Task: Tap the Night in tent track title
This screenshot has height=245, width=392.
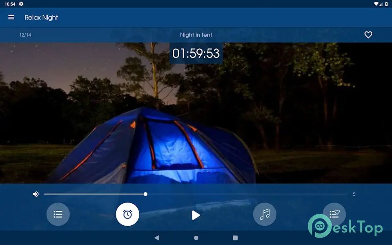Action: (196, 35)
